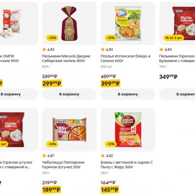This screenshot has height=195, width=195.
Task: Click the -14% badge on Чебупицца
Action: [52, 144]
